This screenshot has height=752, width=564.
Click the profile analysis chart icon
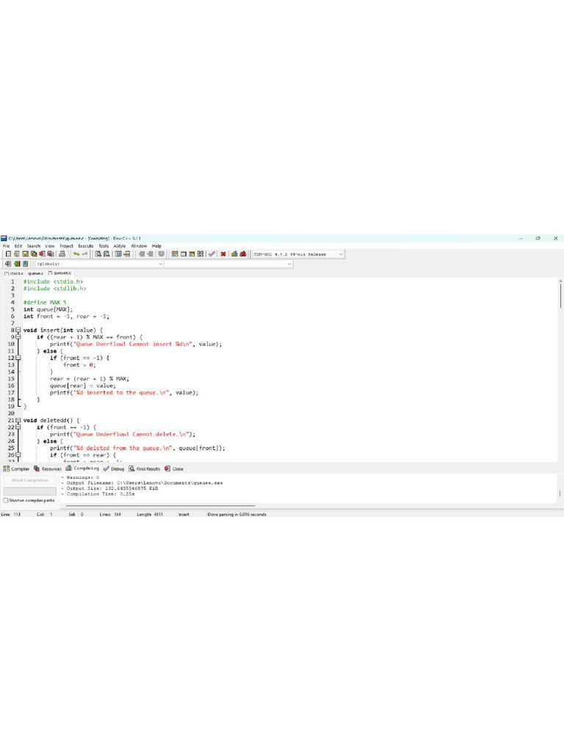pos(235,254)
